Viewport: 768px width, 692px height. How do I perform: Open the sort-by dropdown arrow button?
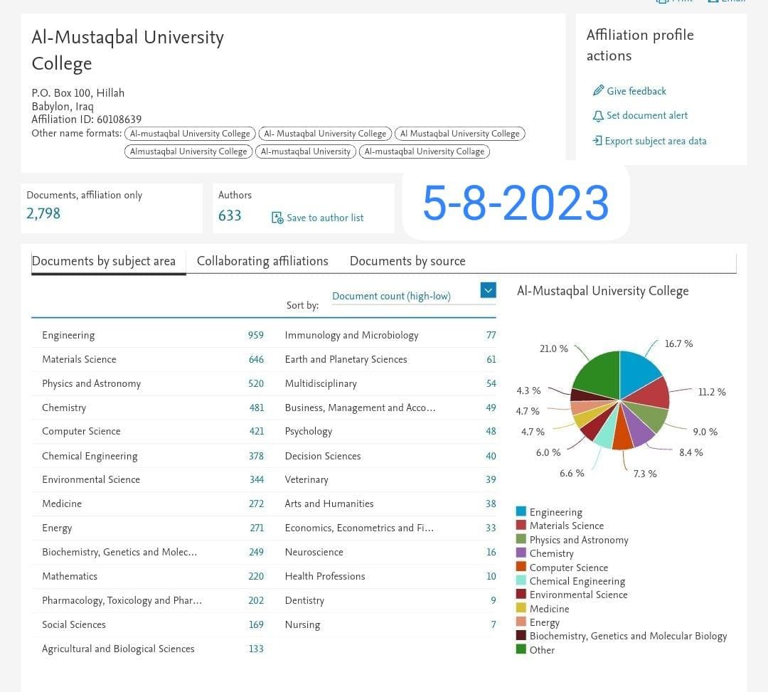point(488,290)
